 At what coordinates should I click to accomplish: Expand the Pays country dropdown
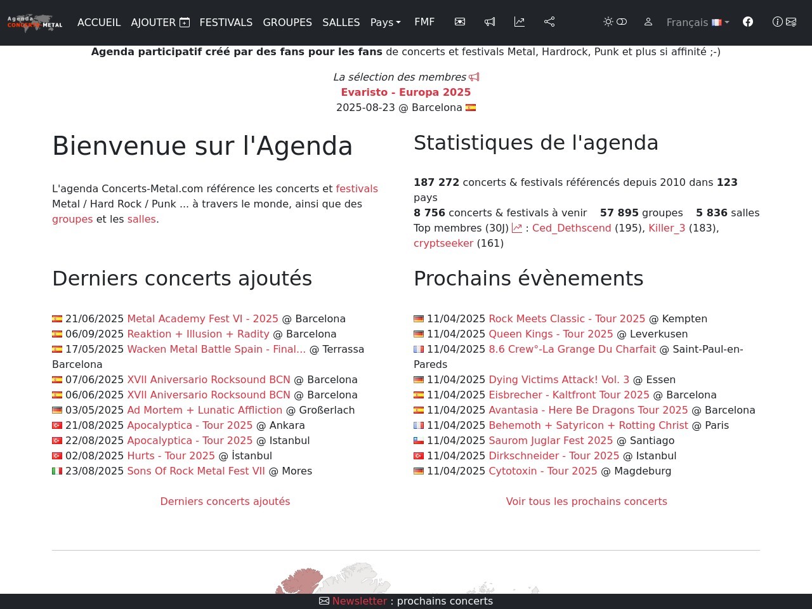(386, 22)
